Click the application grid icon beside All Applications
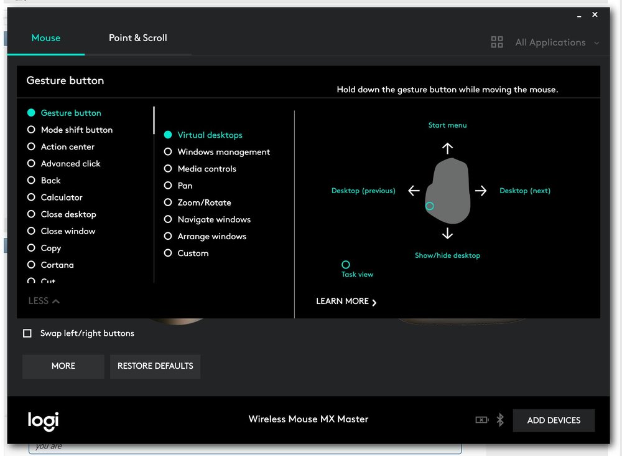The height and width of the screenshot is (456, 622). 496,42
